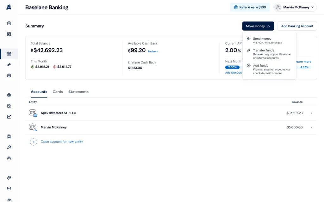Click Add Banking Account button
This screenshot has height=202, width=324.
(297, 26)
